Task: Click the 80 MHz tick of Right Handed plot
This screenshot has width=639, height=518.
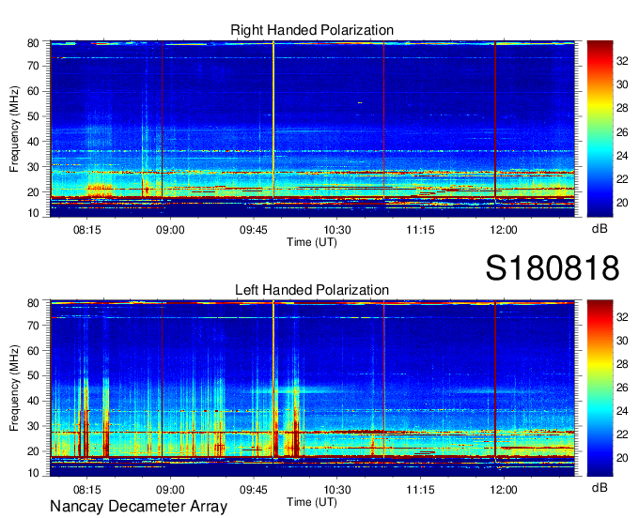Action: pyautogui.click(x=33, y=43)
